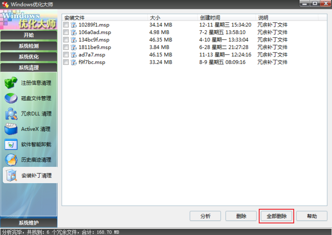Click date 8-9 星期五 08:09:16
332x235 pixels.
[222, 62]
